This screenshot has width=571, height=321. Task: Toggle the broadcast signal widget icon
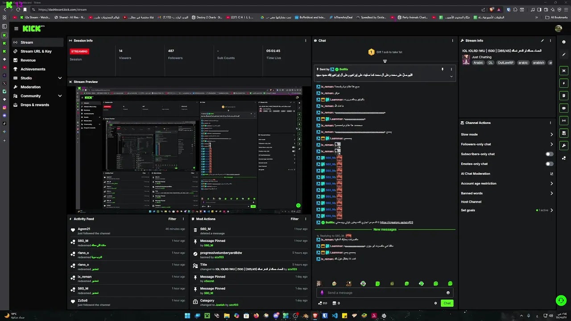tap(564, 120)
